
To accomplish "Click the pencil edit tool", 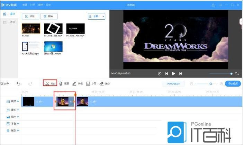I will [x=77, y=83].
